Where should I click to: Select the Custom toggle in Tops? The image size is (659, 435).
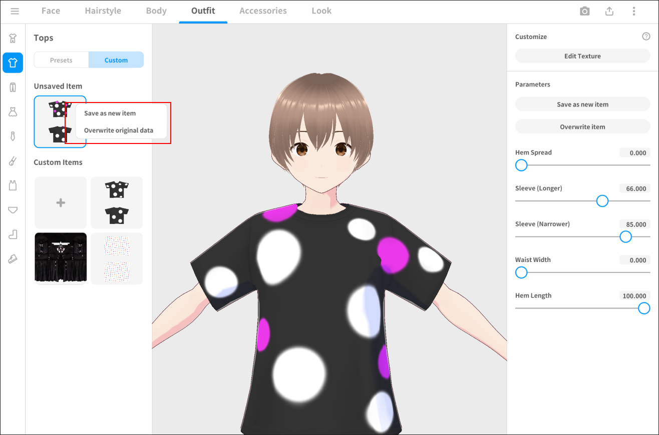pyautogui.click(x=116, y=60)
